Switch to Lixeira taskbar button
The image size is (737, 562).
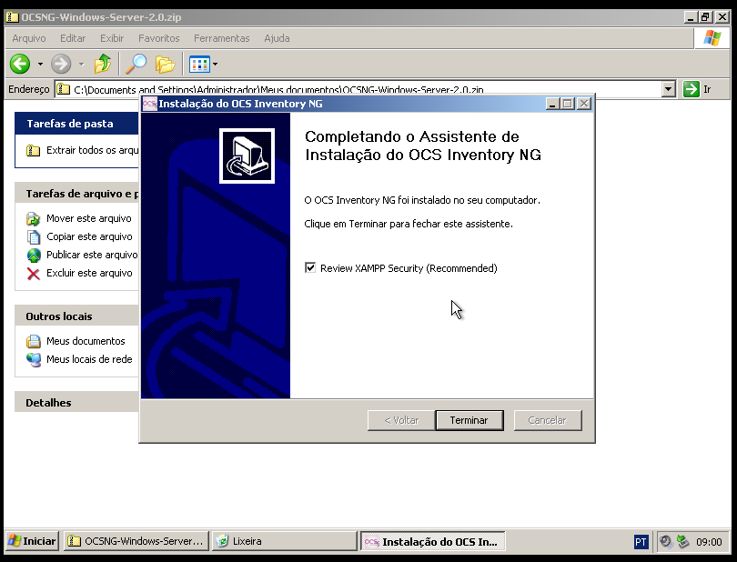(284, 541)
